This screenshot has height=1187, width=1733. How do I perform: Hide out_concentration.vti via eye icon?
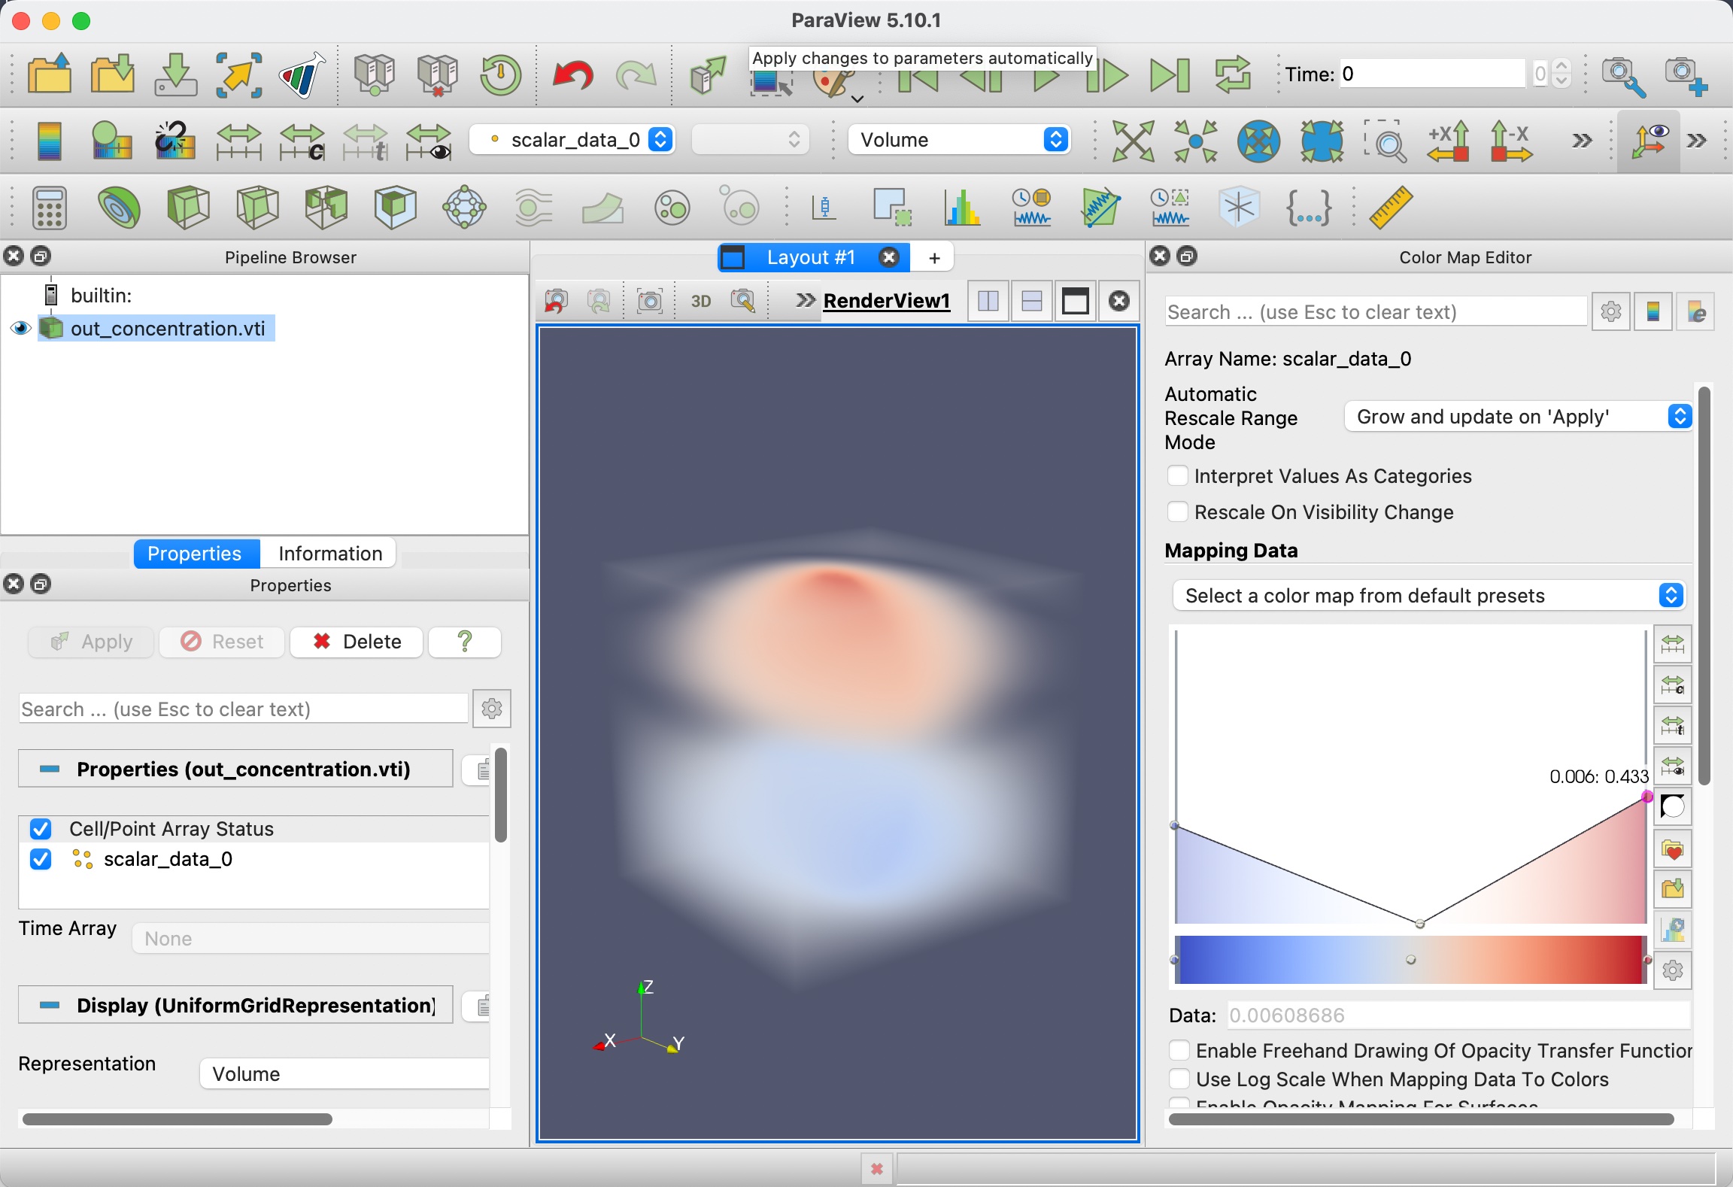[20, 329]
